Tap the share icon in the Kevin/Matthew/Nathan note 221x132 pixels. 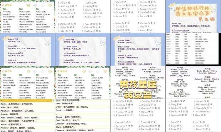click(x=42, y=5)
